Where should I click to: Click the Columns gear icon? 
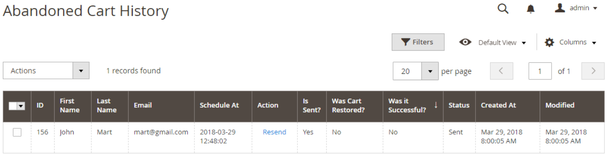(549, 42)
